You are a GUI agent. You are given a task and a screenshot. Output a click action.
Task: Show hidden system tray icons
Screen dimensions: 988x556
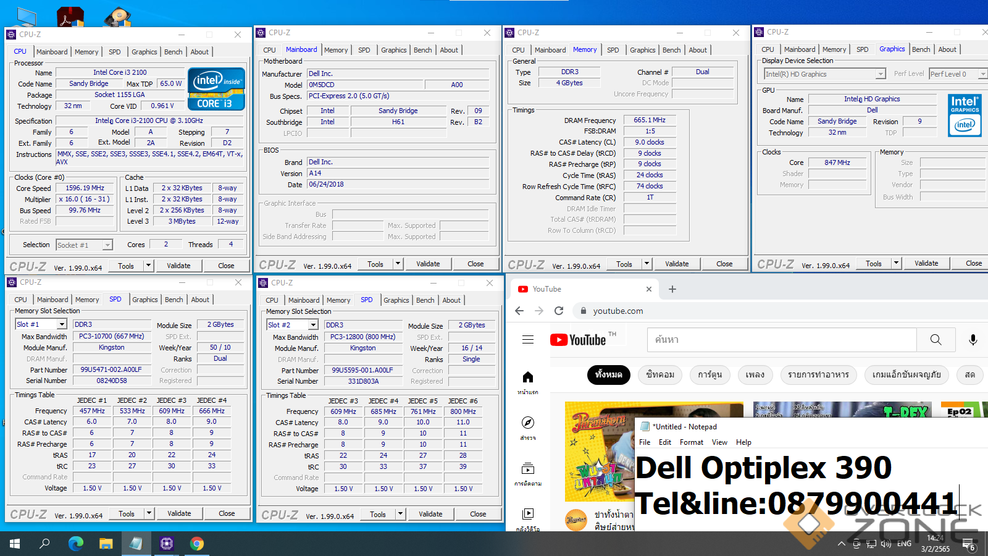pos(841,544)
